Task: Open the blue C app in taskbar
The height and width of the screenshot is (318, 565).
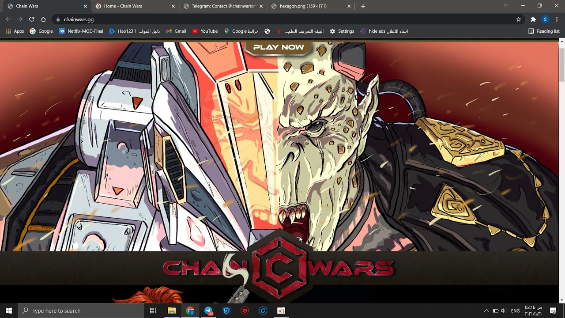Action: coord(263,311)
